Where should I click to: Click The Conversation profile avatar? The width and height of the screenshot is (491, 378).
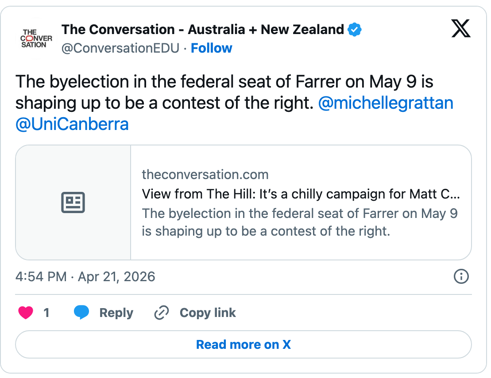[36, 38]
